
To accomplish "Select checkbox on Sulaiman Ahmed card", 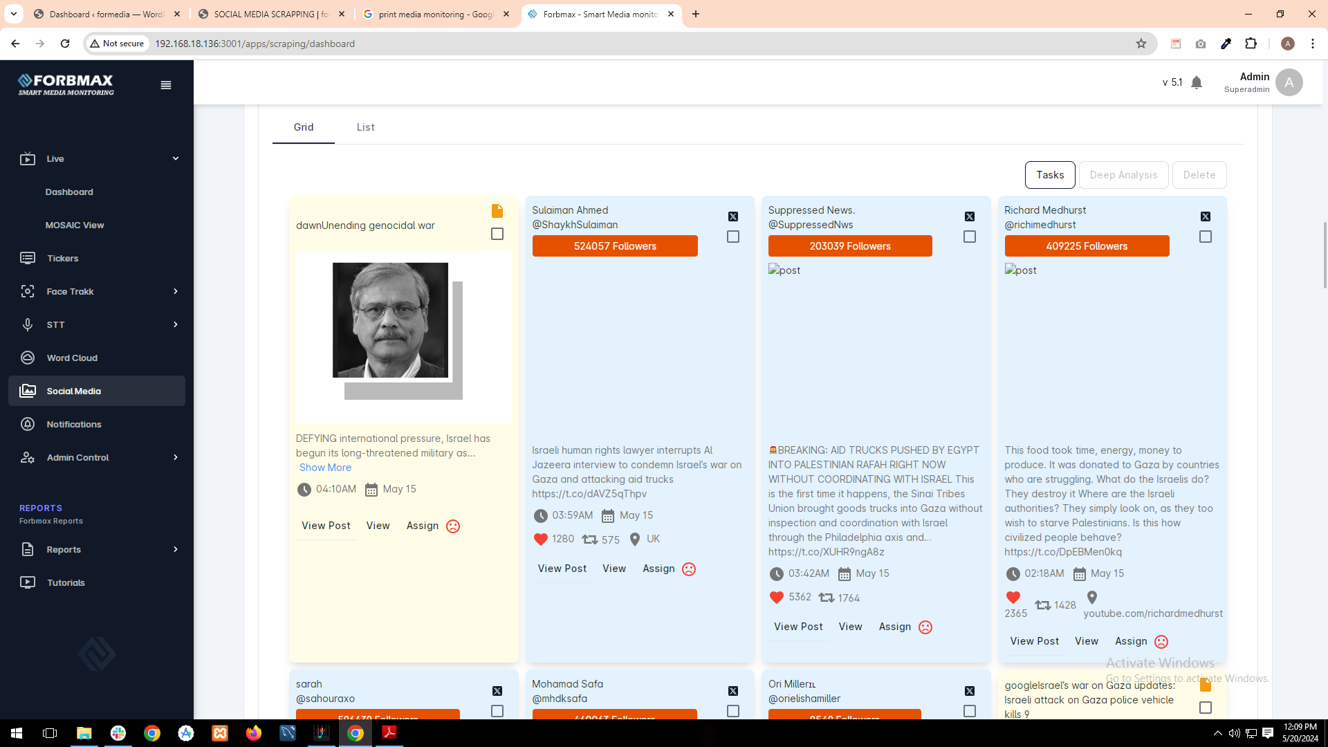I will tap(733, 237).
